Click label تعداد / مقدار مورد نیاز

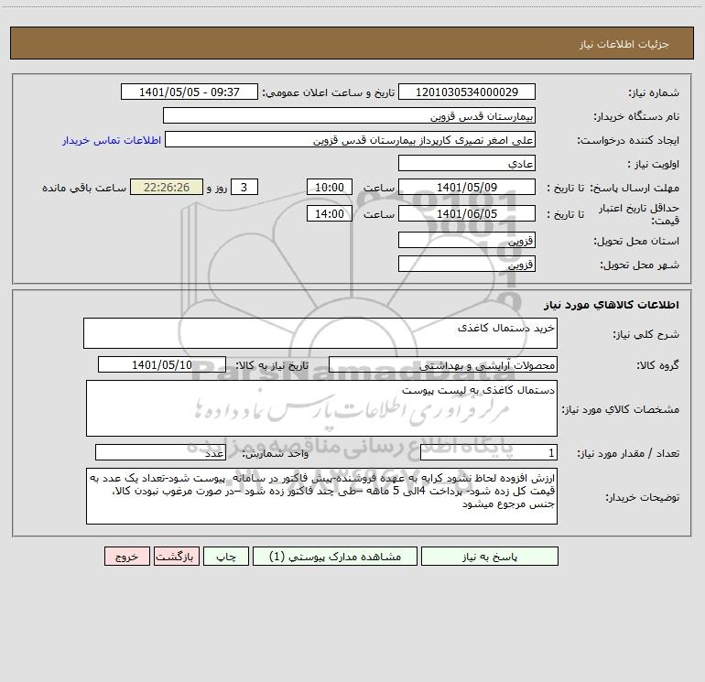[628, 453]
